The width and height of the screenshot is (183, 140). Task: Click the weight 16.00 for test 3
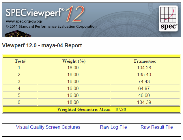73,81
